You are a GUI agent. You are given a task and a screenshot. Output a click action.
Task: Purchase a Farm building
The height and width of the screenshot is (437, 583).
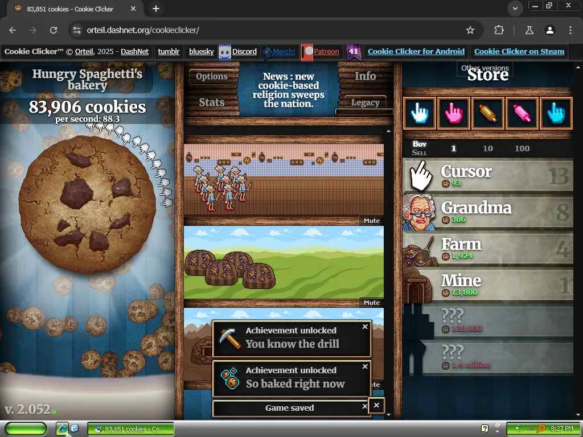tap(488, 248)
